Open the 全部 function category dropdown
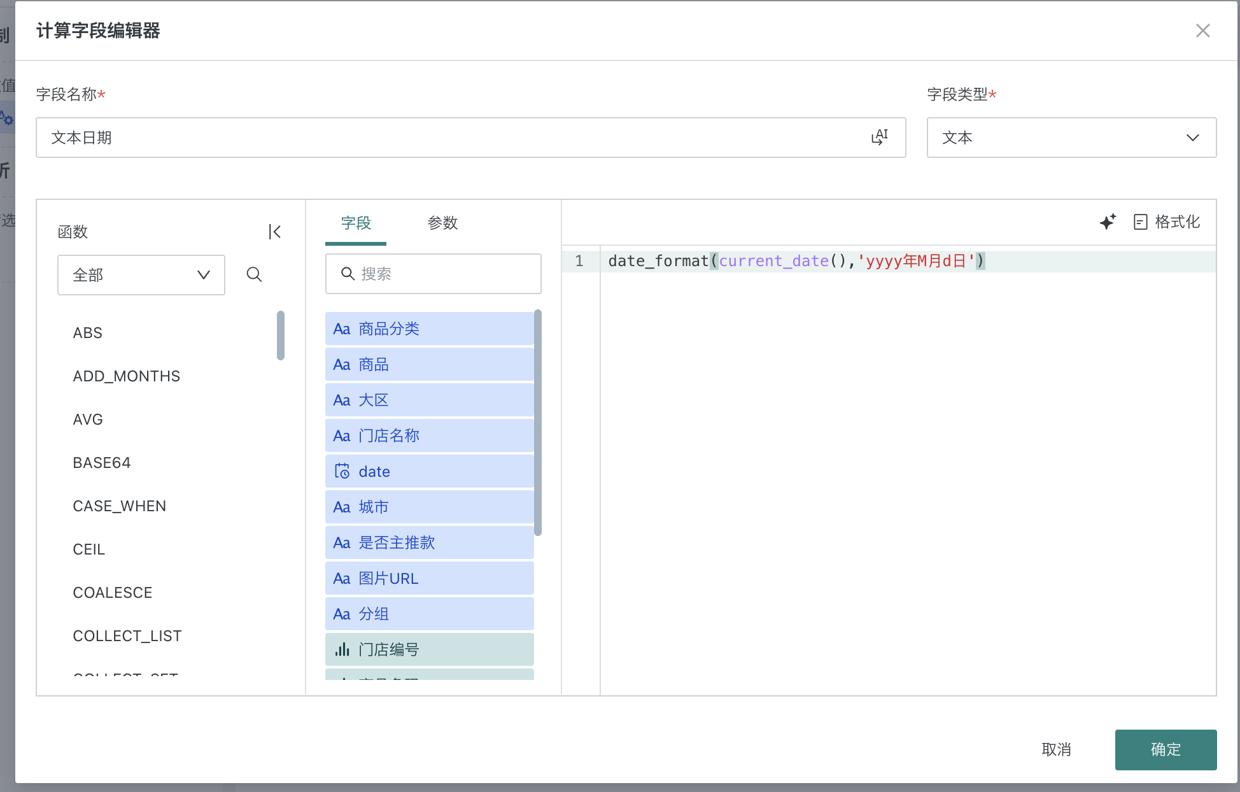Screen dimensions: 1240x792 coord(141,275)
